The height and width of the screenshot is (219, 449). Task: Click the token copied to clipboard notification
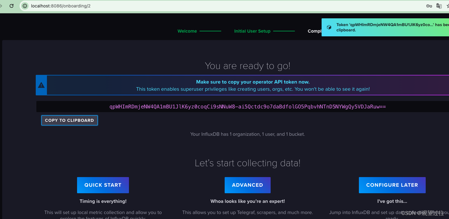click(x=385, y=27)
